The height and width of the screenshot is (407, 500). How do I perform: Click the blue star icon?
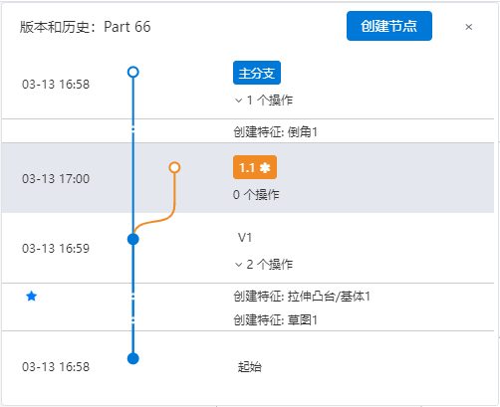[x=32, y=296]
